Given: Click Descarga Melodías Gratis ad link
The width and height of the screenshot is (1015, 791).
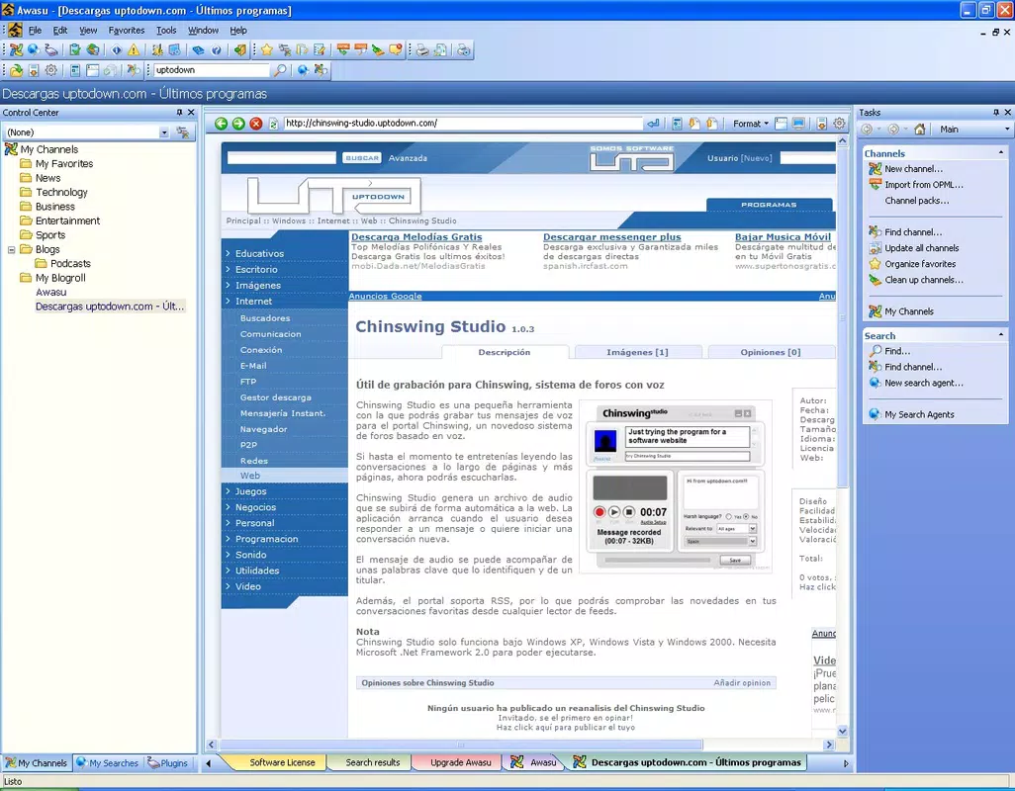Looking at the screenshot, I should click(x=416, y=237).
